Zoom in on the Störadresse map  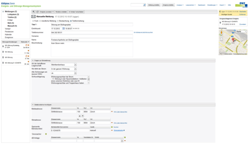click(x=221, y=37)
